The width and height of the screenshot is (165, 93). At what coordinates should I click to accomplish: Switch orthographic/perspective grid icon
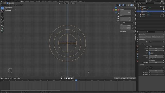(118, 21)
